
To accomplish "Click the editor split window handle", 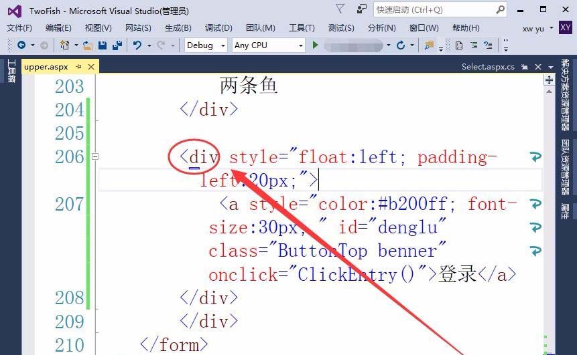I will click(549, 80).
